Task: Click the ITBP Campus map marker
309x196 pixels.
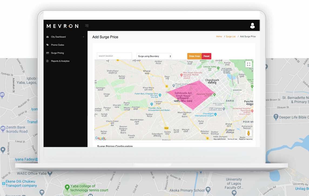Action: pyautogui.click(x=224, y=109)
